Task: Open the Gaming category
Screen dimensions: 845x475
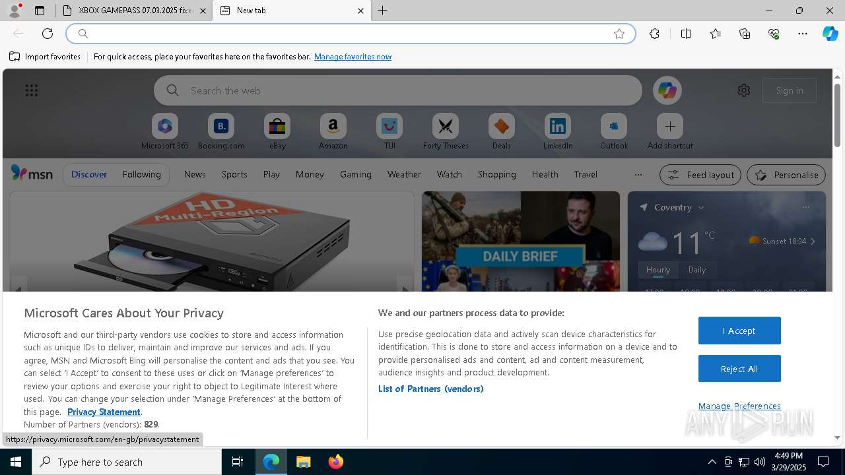Action: 356,174
